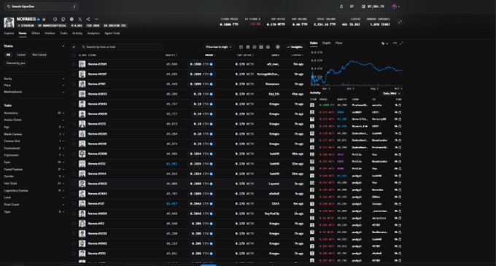Expand the Price filter
496x266 pixels.
(34, 85)
